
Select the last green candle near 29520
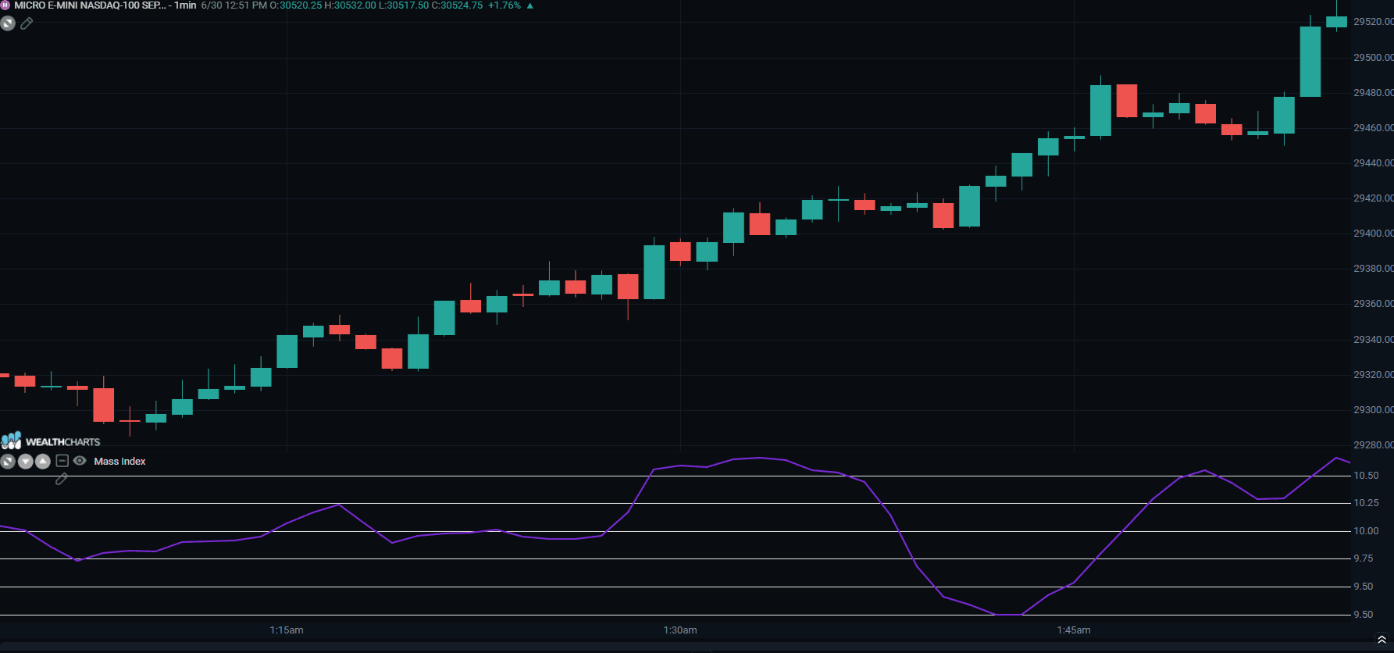[1336, 22]
